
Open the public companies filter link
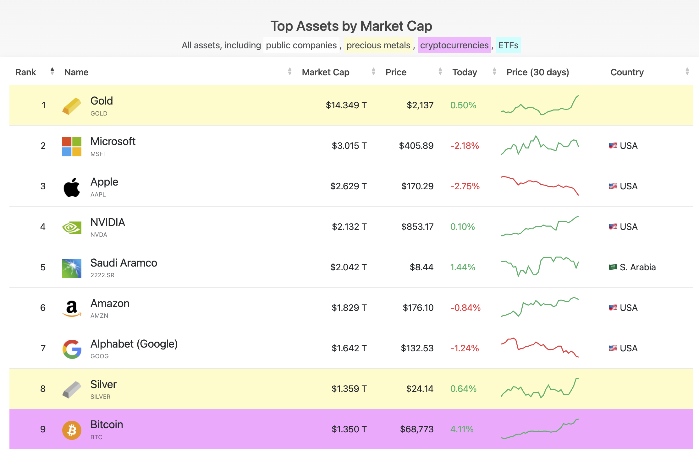pyautogui.click(x=301, y=45)
